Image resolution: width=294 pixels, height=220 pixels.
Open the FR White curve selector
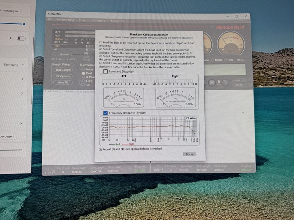[x=191, y=119]
